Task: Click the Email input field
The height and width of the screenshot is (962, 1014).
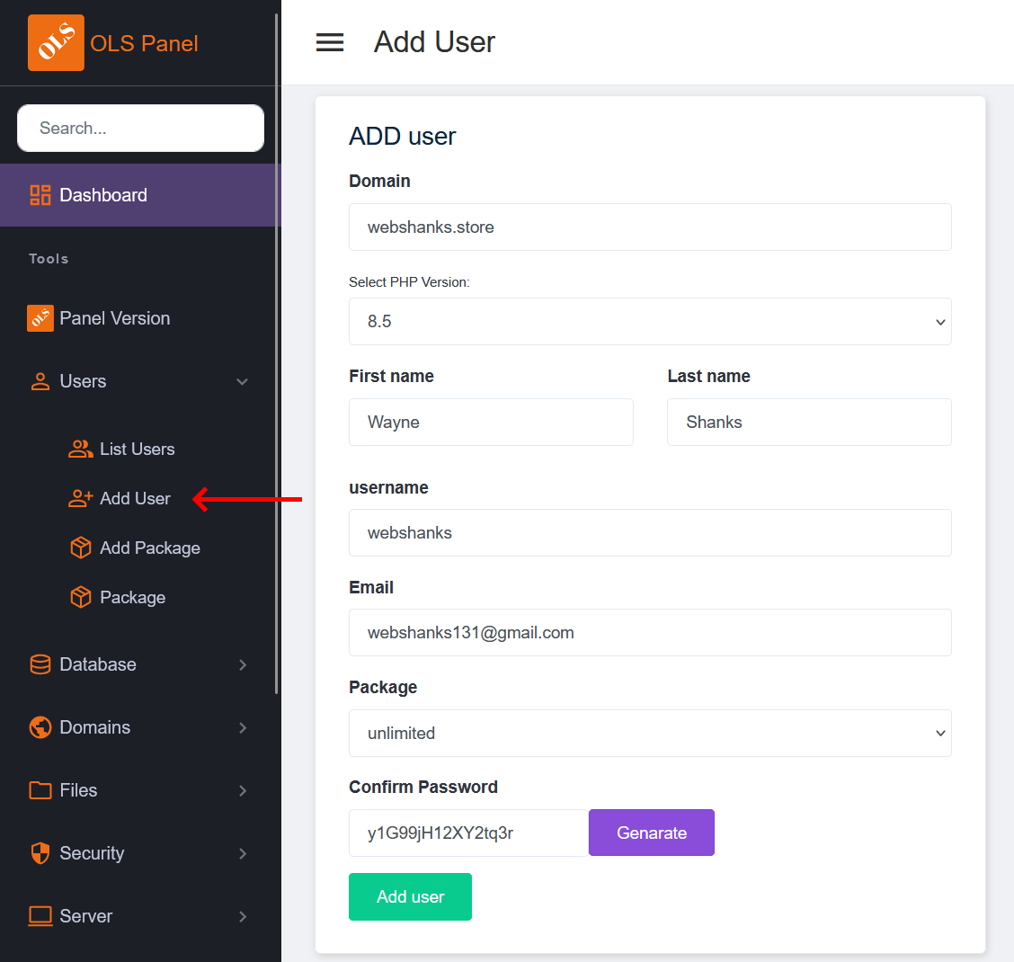Action: [650, 633]
